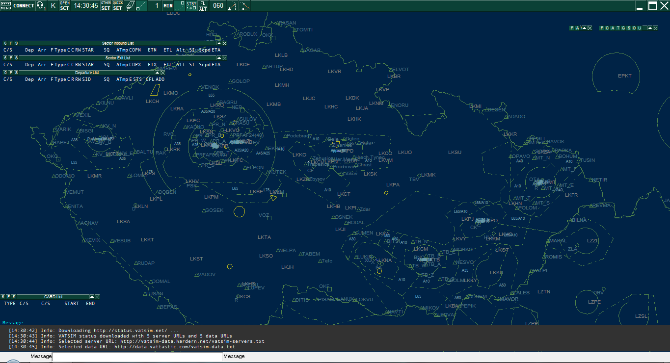
Task: Click S on Sector Exit List header
Action: pos(16,58)
